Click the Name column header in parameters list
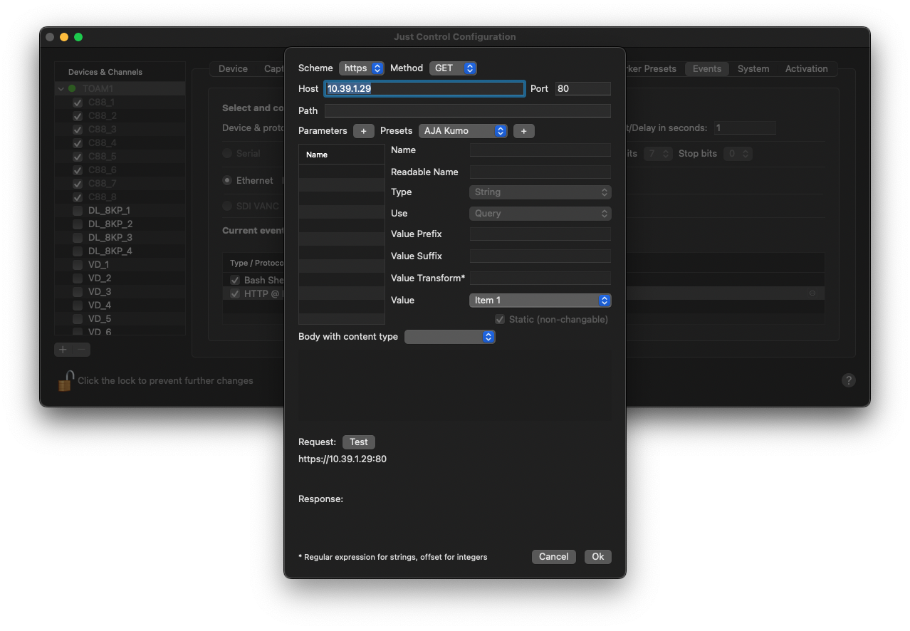This screenshot has width=910, height=631. [x=342, y=155]
